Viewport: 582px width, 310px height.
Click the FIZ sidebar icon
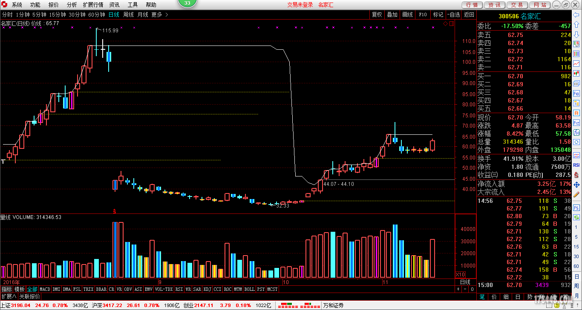[576, 122]
